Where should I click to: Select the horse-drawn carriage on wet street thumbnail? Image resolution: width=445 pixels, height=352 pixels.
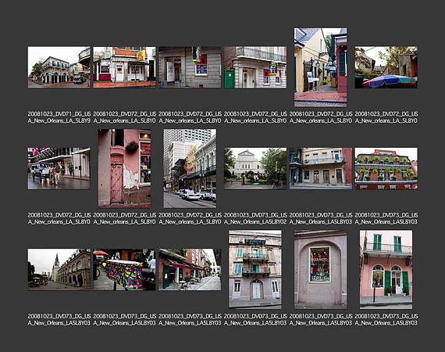click(x=59, y=168)
